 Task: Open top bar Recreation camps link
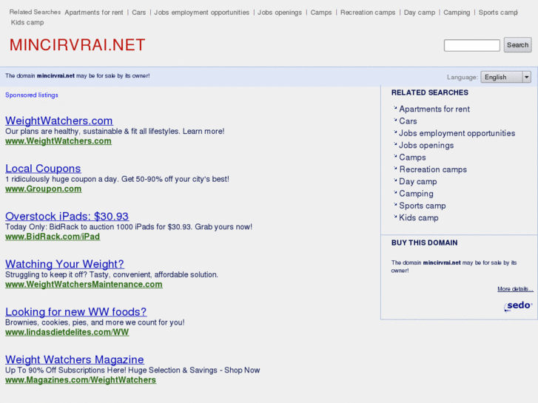click(368, 13)
